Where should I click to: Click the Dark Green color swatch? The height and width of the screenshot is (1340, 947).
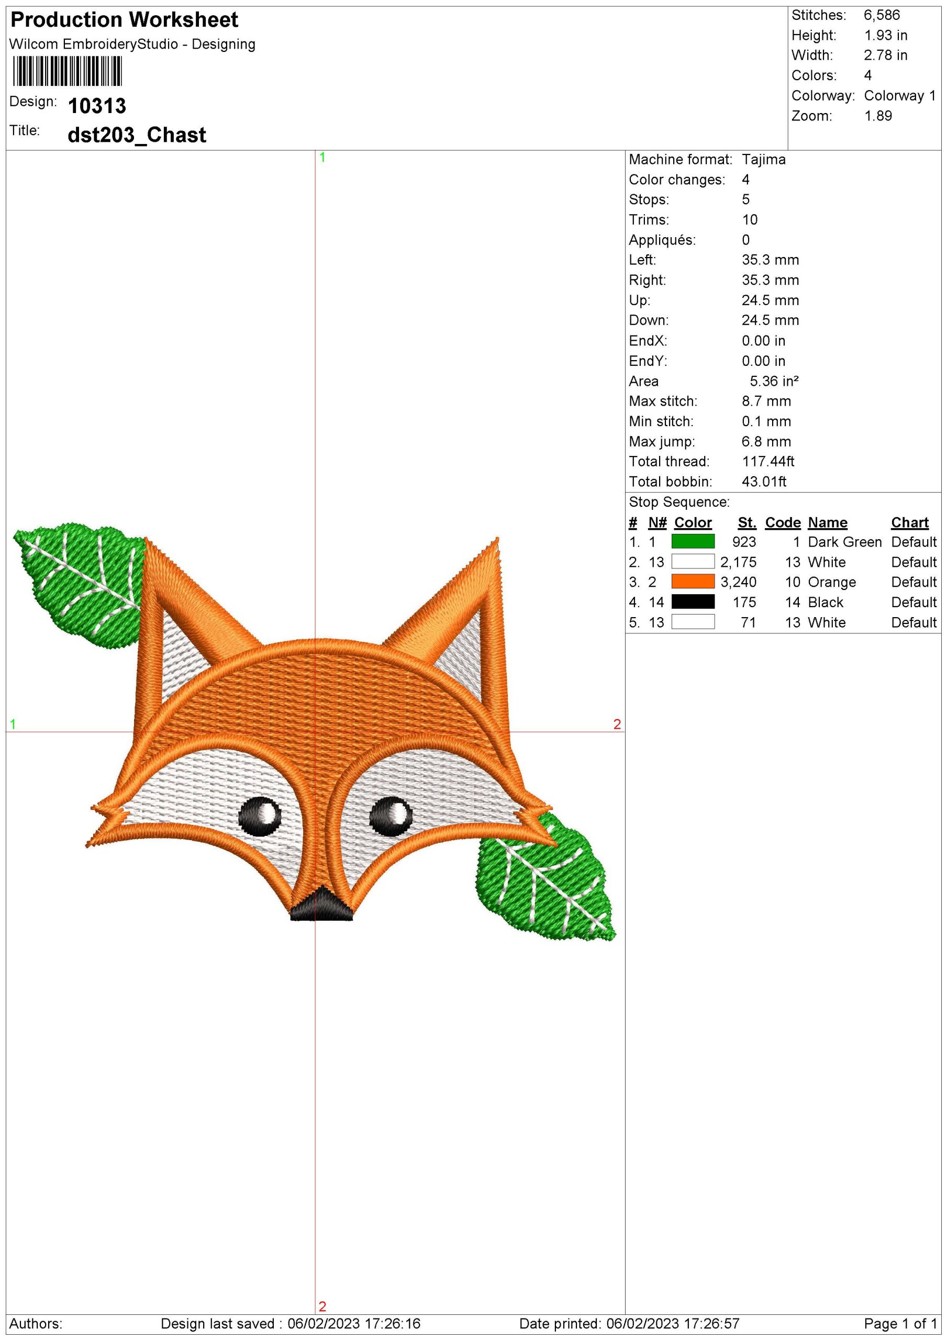pyautogui.click(x=693, y=542)
